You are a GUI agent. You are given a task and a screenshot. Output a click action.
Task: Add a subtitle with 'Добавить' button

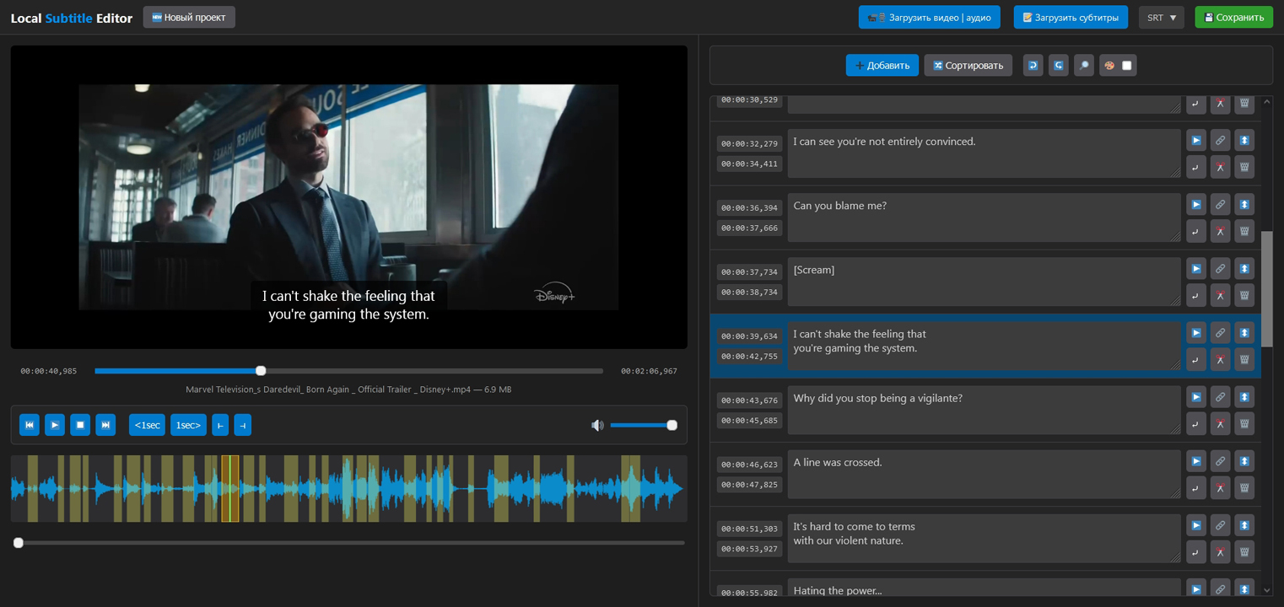882,65
